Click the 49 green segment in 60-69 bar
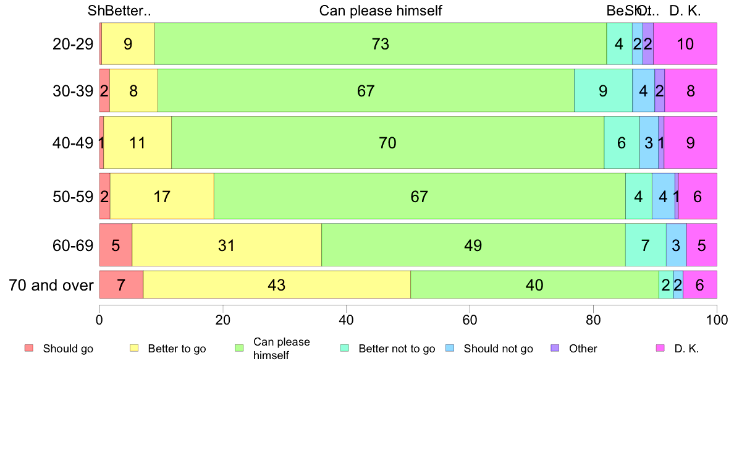The image size is (734, 455). click(473, 245)
